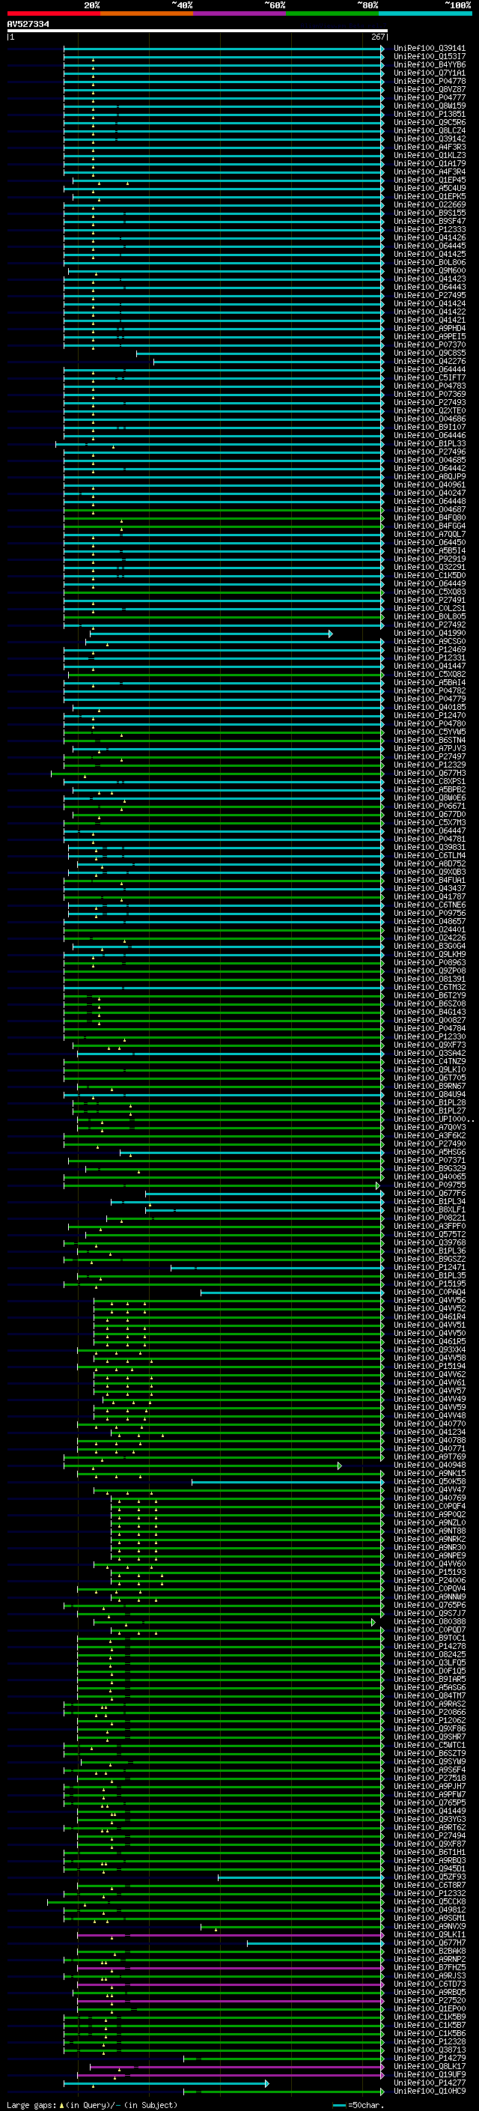Screen dimensions: 479x2111
Task: Select the UniRef100_Q00827 label
Action: pyautogui.click(x=430, y=1020)
